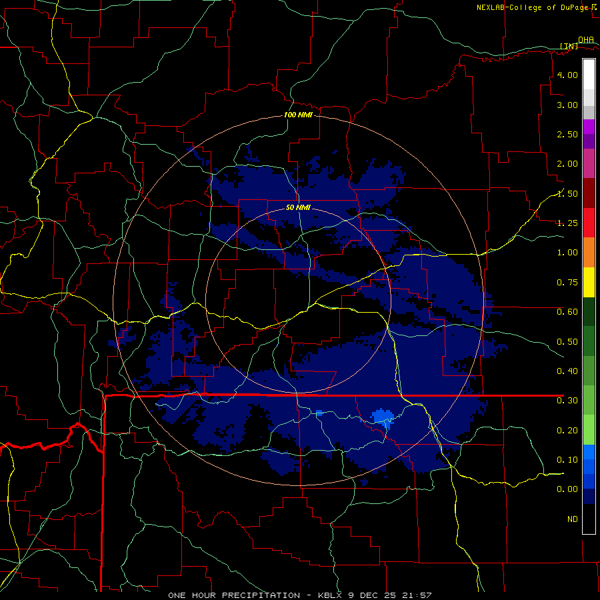Click the 0.00 legend value
This screenshot has height=600, width=600.
coord(567,489)
